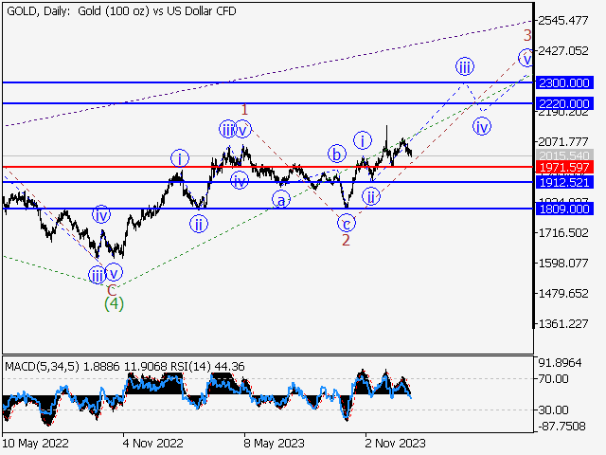Image resolution: width=606 pixels, height=455 pixels.
Task: Click the red 1971.597 price tag
Action: [562, 167]
